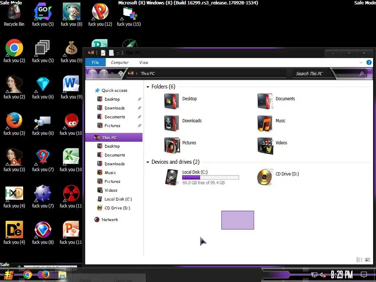Select the magnifier window desktop shortcut

(43, 124)
